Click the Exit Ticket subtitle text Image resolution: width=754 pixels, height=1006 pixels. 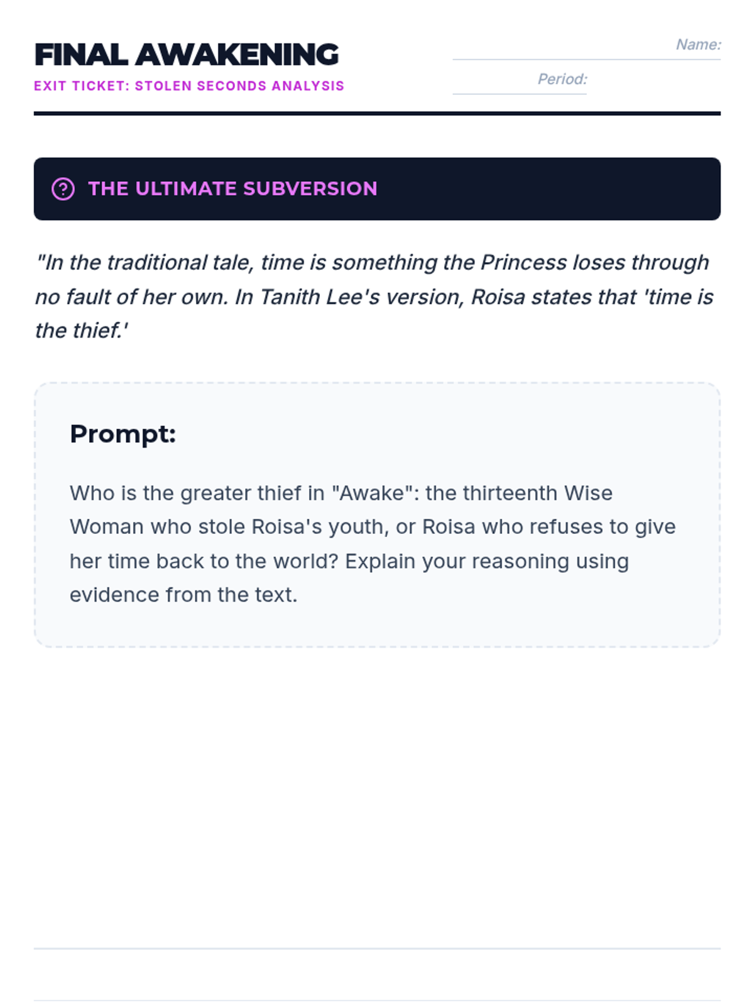[x=189, y=86]
